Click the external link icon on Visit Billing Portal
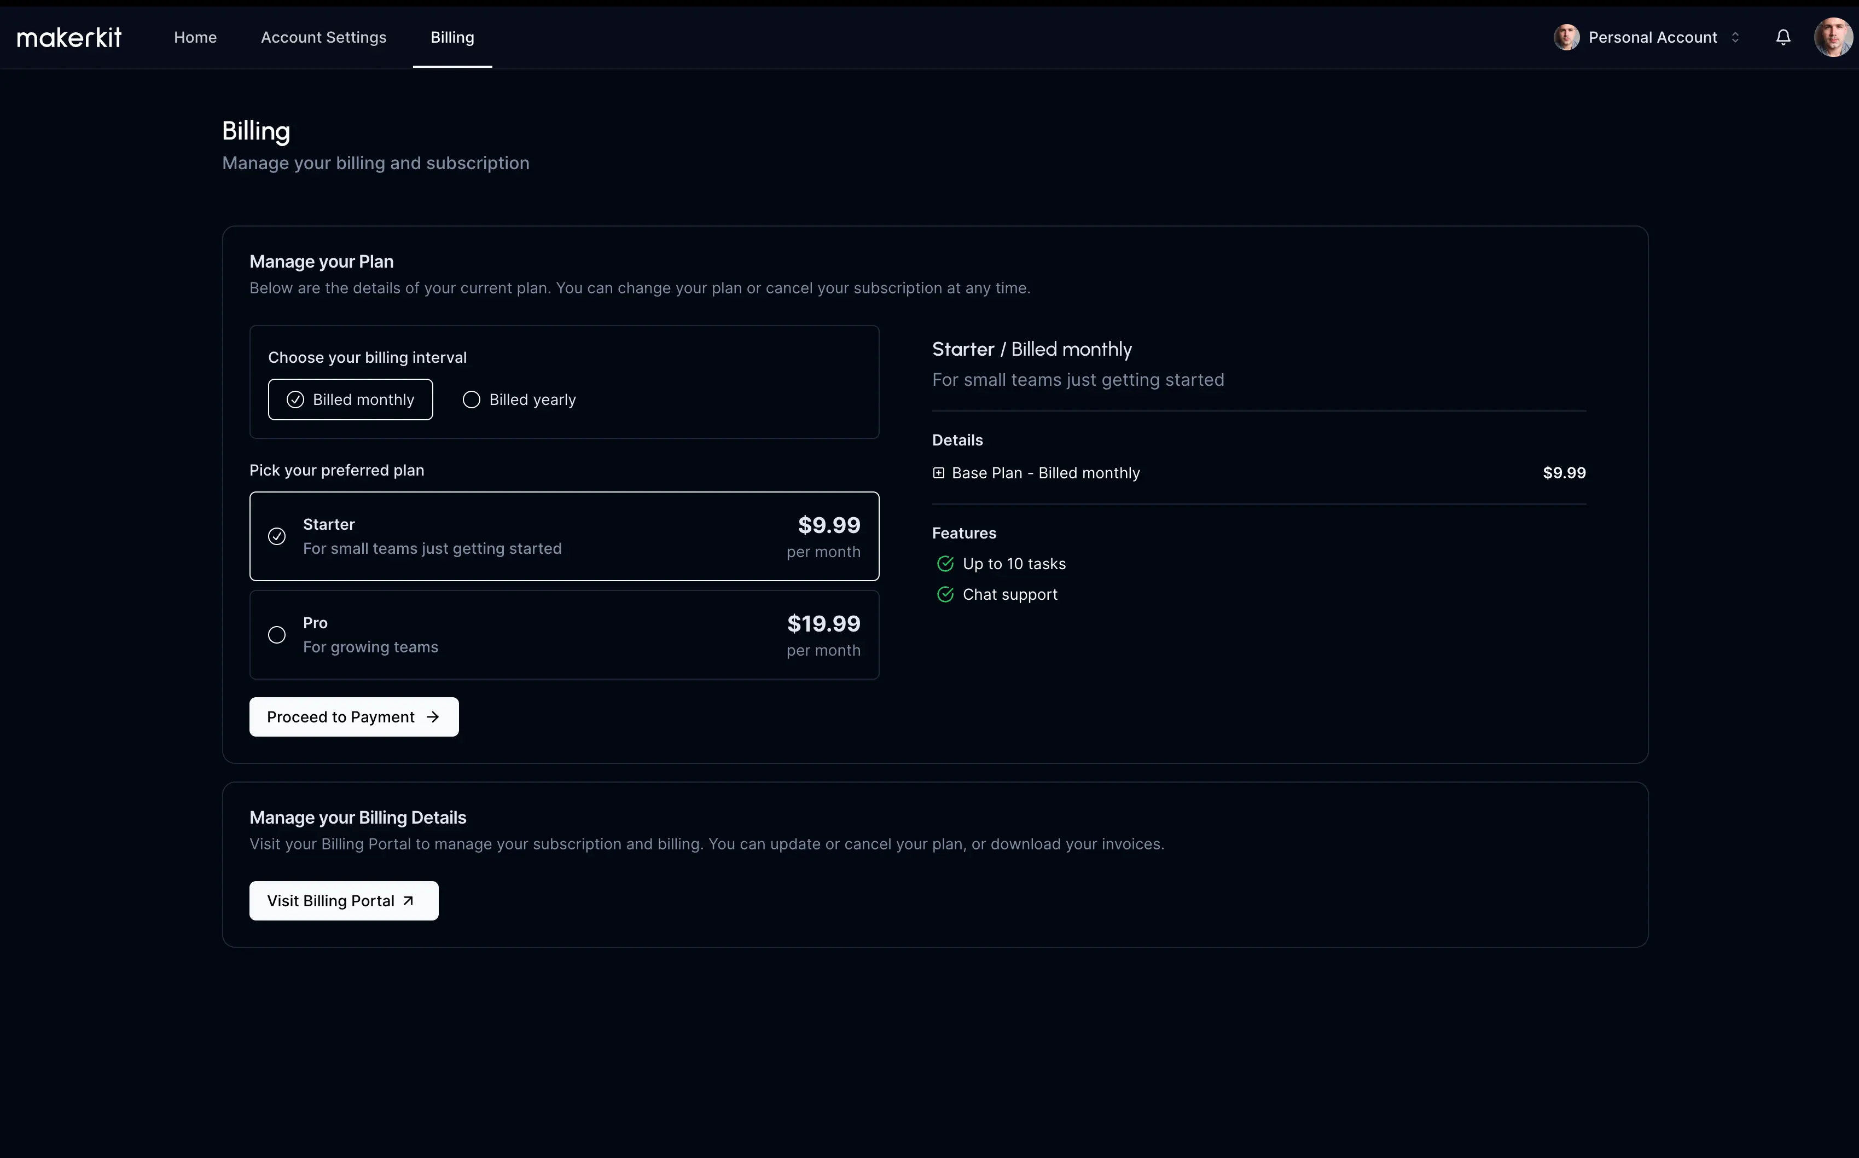 coord(408,901)
